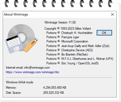This screenshot has width=121, height=102.
Task: Click the Jean-loup Gailly and Mark Adler (ZLib) line
Action: click(78, 46)
